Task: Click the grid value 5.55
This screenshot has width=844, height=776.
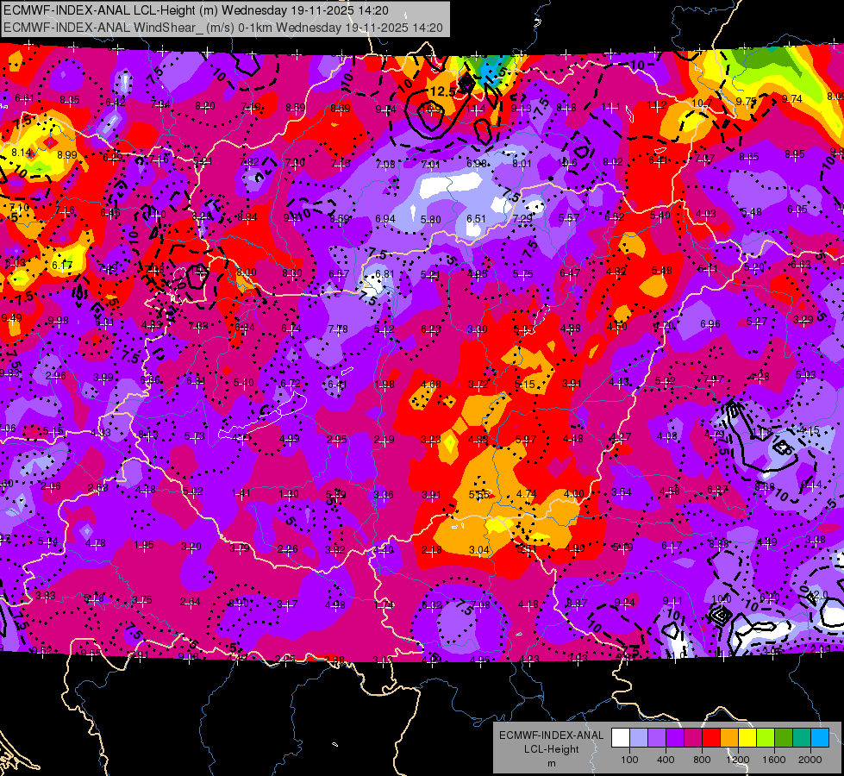Action: tap(478, 494)
